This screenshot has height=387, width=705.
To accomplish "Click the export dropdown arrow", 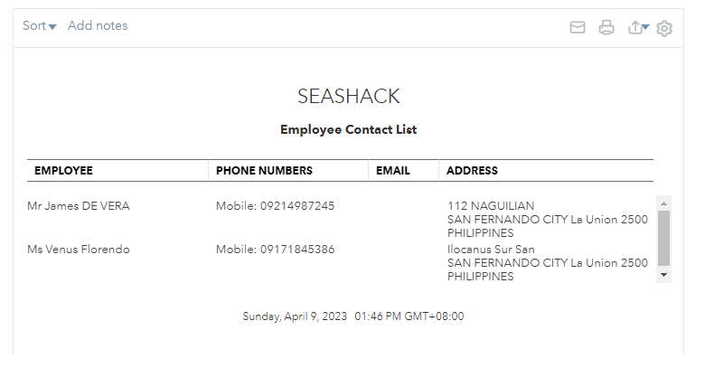I will [646, 28].
